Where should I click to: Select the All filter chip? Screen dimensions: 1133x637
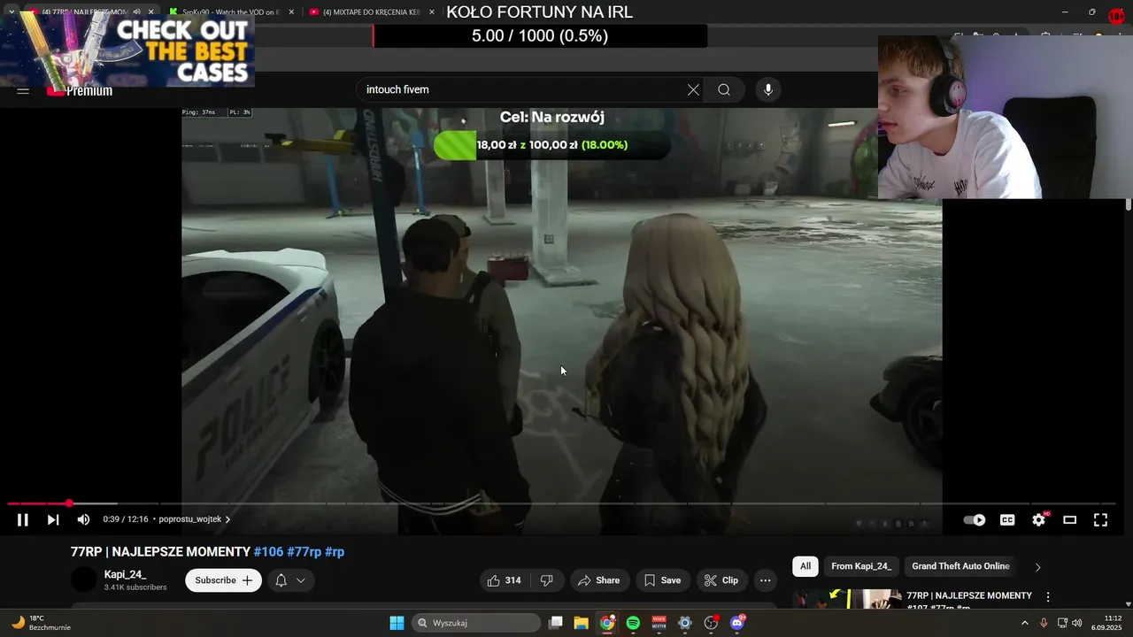pyautogui.click(x=805, y=566)
